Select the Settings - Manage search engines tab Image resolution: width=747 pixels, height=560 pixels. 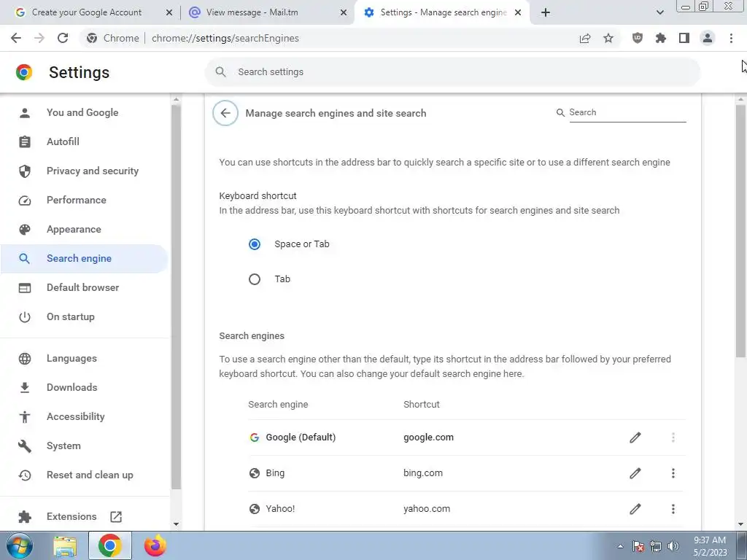click(443, 12)
